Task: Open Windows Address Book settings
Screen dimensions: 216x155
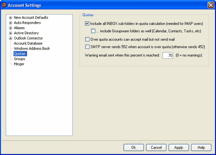Action: [32, 49]
